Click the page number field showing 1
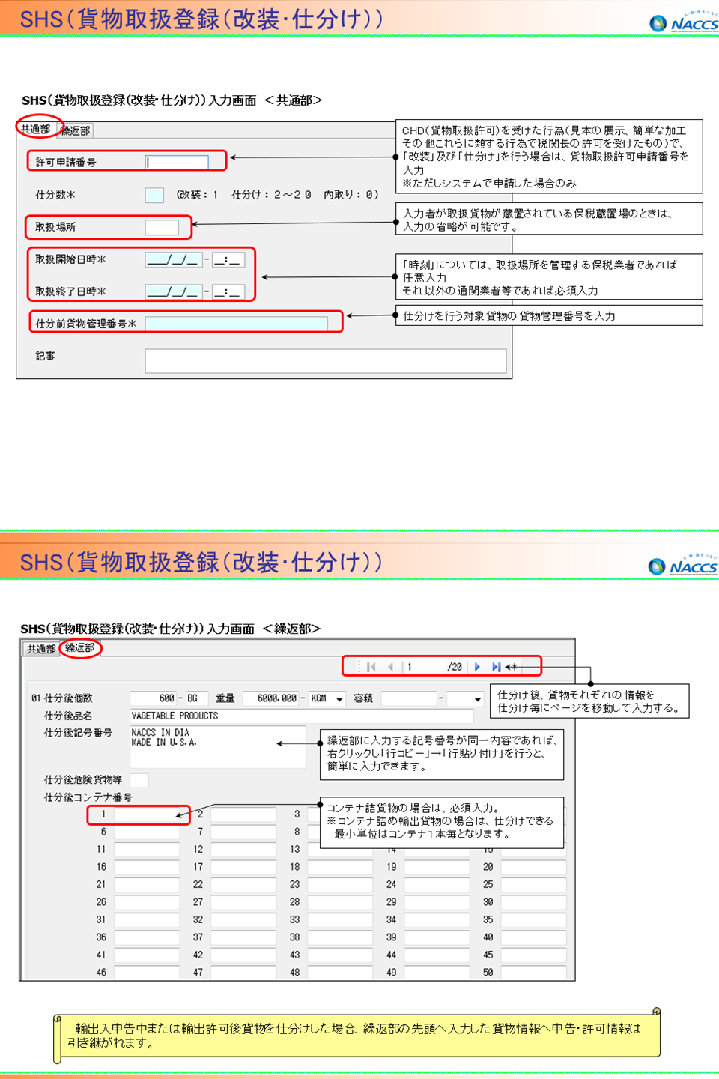This screenshot has height=1079, width=719. tap(423, 667)
